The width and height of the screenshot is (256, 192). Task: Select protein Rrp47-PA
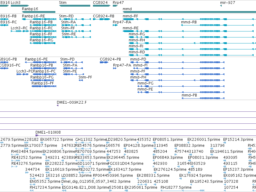tap(122, 65)
